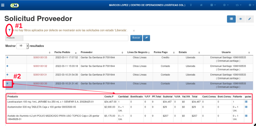
Task: Click the green CM logo
Action: 15,5
